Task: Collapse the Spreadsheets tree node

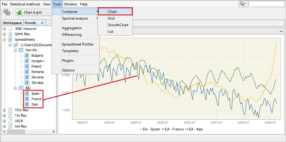Action: pyautogui.click(x=5, y=39)
